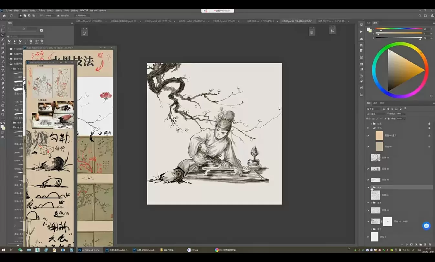435x262 pixels.
Task: Click Delete Layer trash icon
Action: 430,244
